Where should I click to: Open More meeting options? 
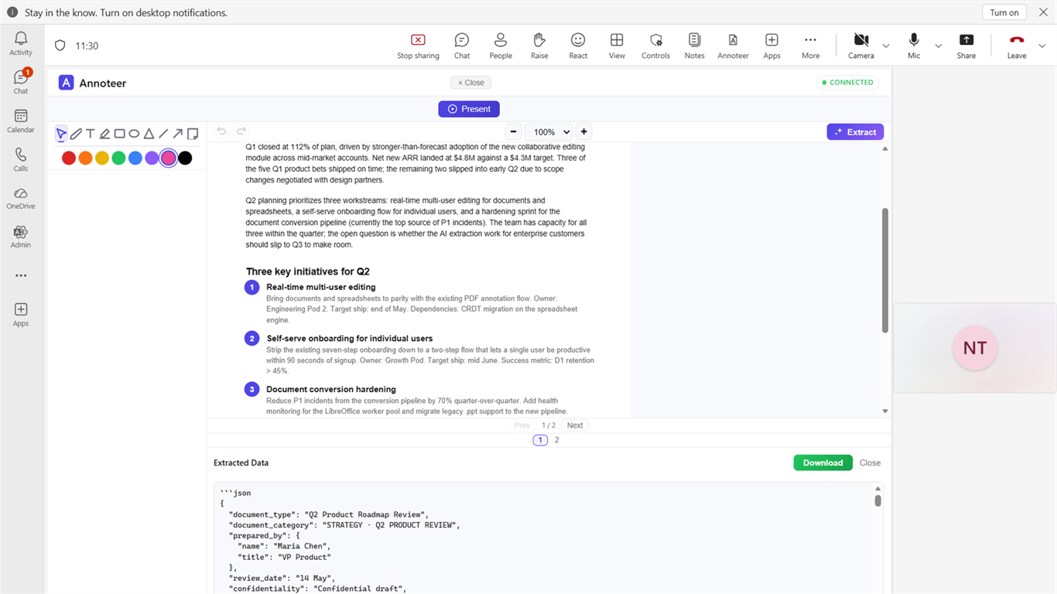pyautogui.click(x=810, y=46)
